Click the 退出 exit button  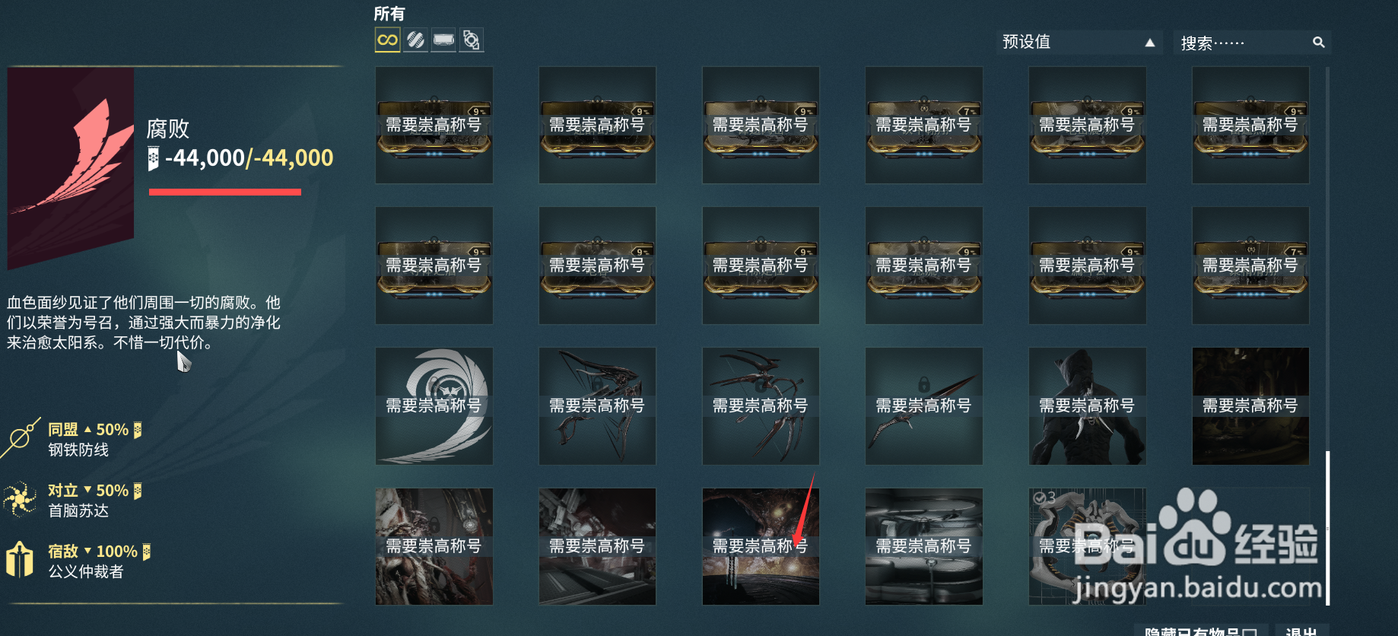tap(1301, 631)
